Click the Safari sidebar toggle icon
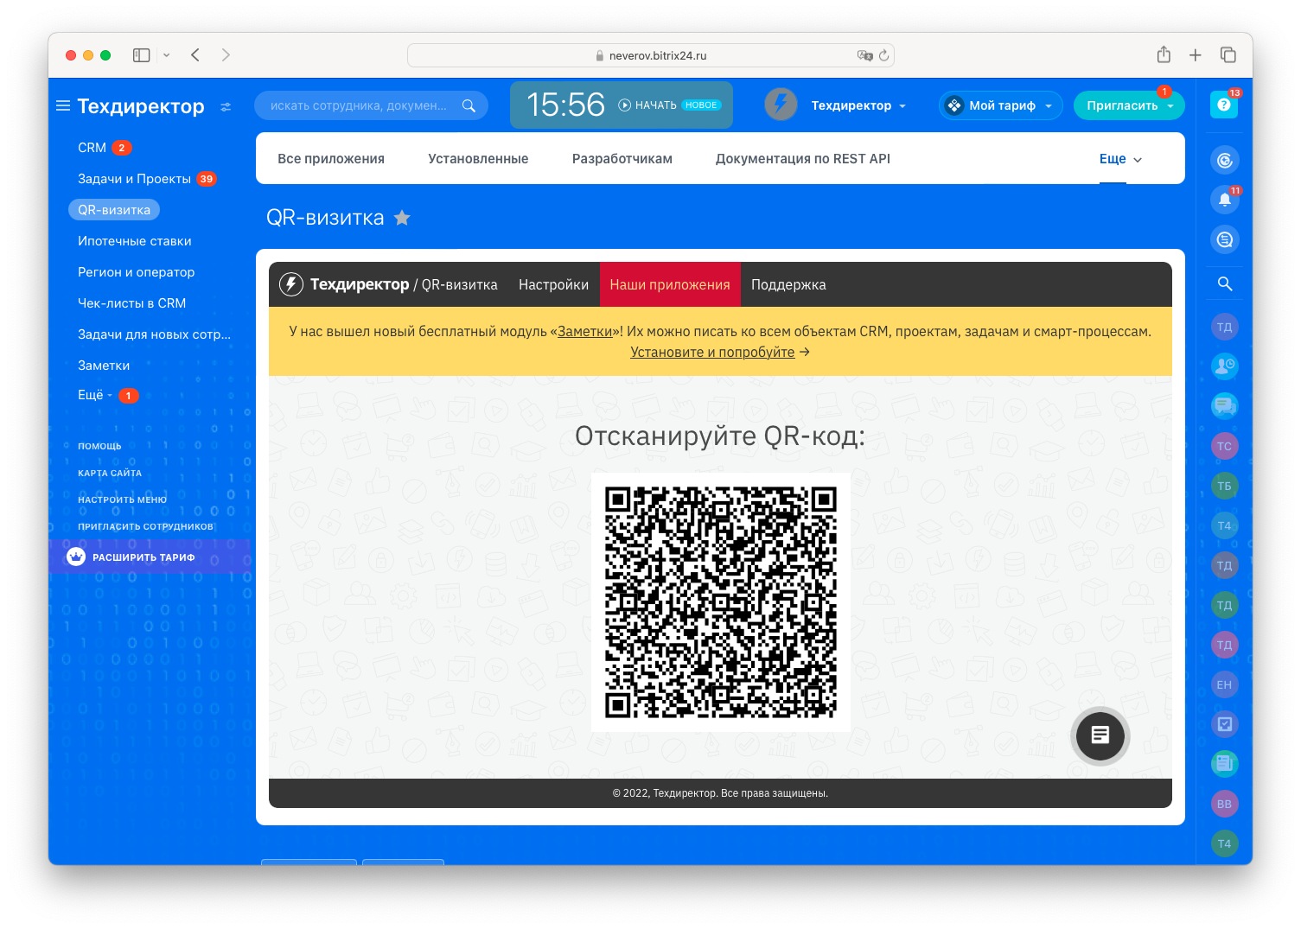 point(142,55)
